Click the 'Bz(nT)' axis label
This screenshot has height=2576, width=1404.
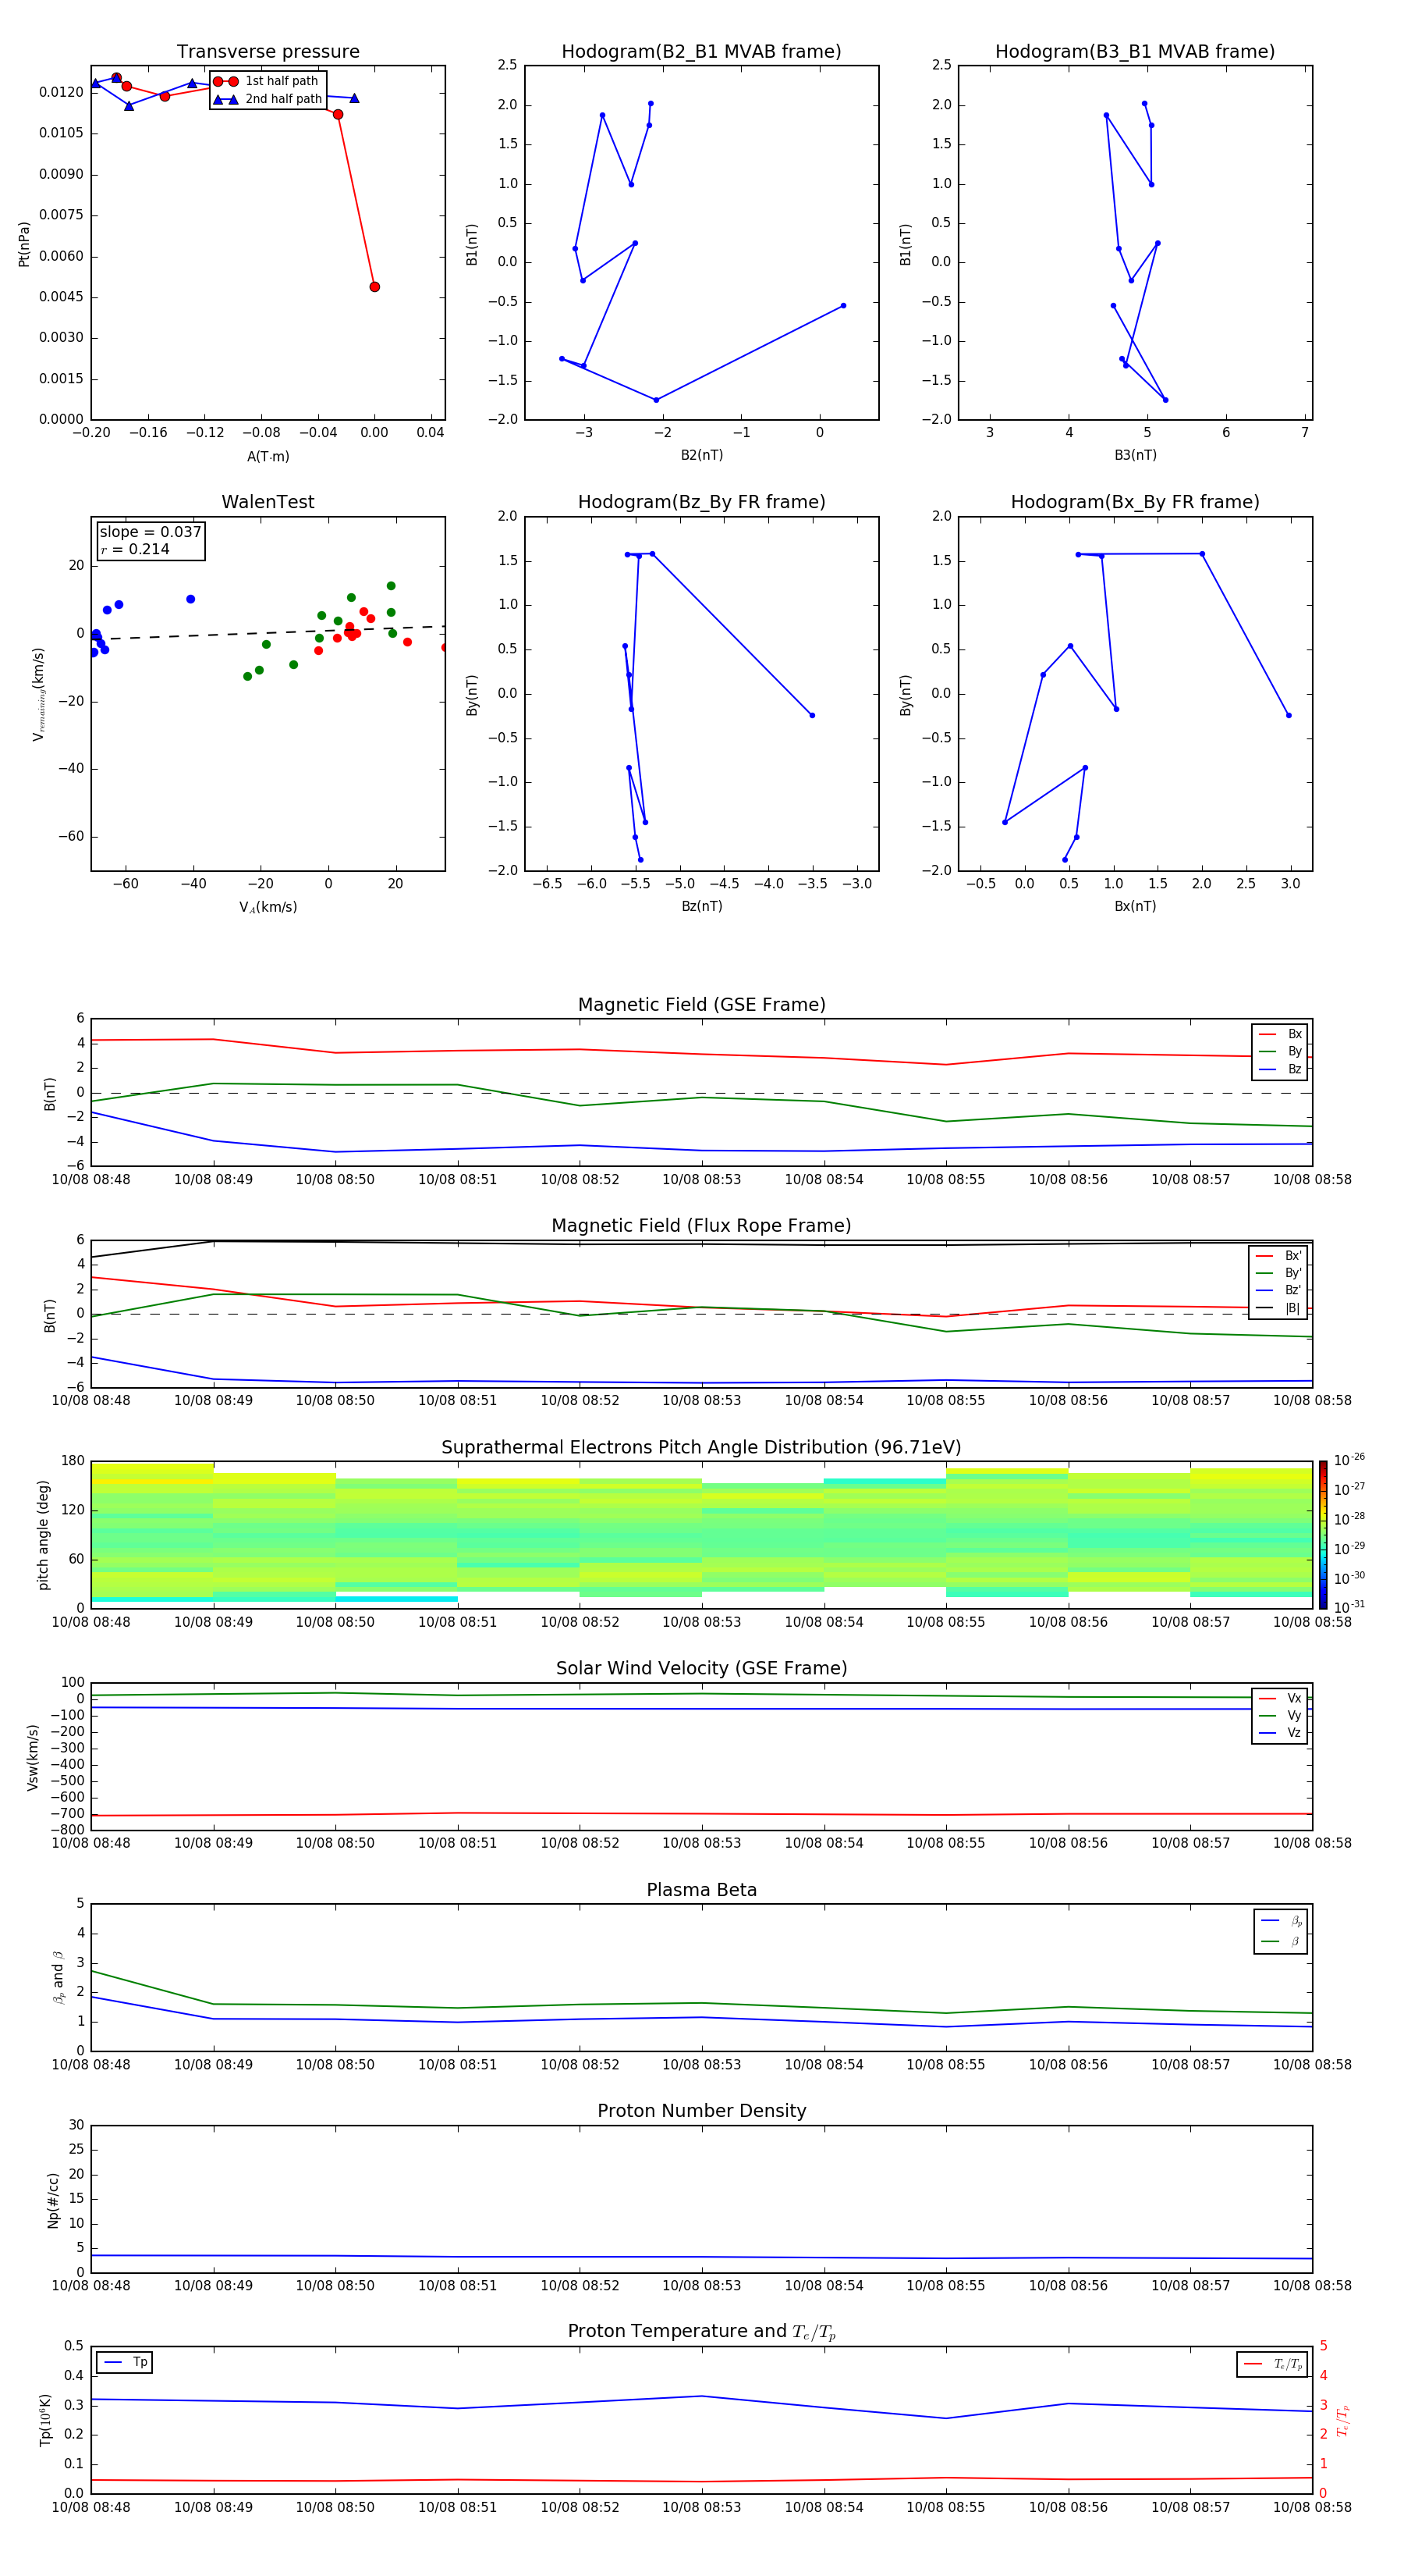click(701, 907)
